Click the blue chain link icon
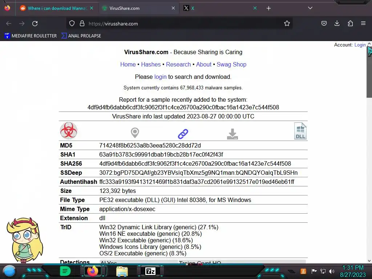 click(183, 134)
